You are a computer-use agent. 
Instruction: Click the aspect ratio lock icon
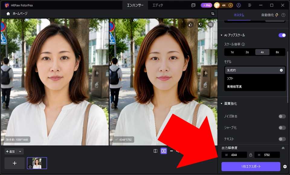coord(251,155)
